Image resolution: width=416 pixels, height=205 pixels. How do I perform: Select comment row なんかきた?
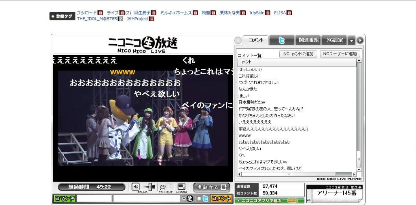pyautogui.click(x=297, y=89)
